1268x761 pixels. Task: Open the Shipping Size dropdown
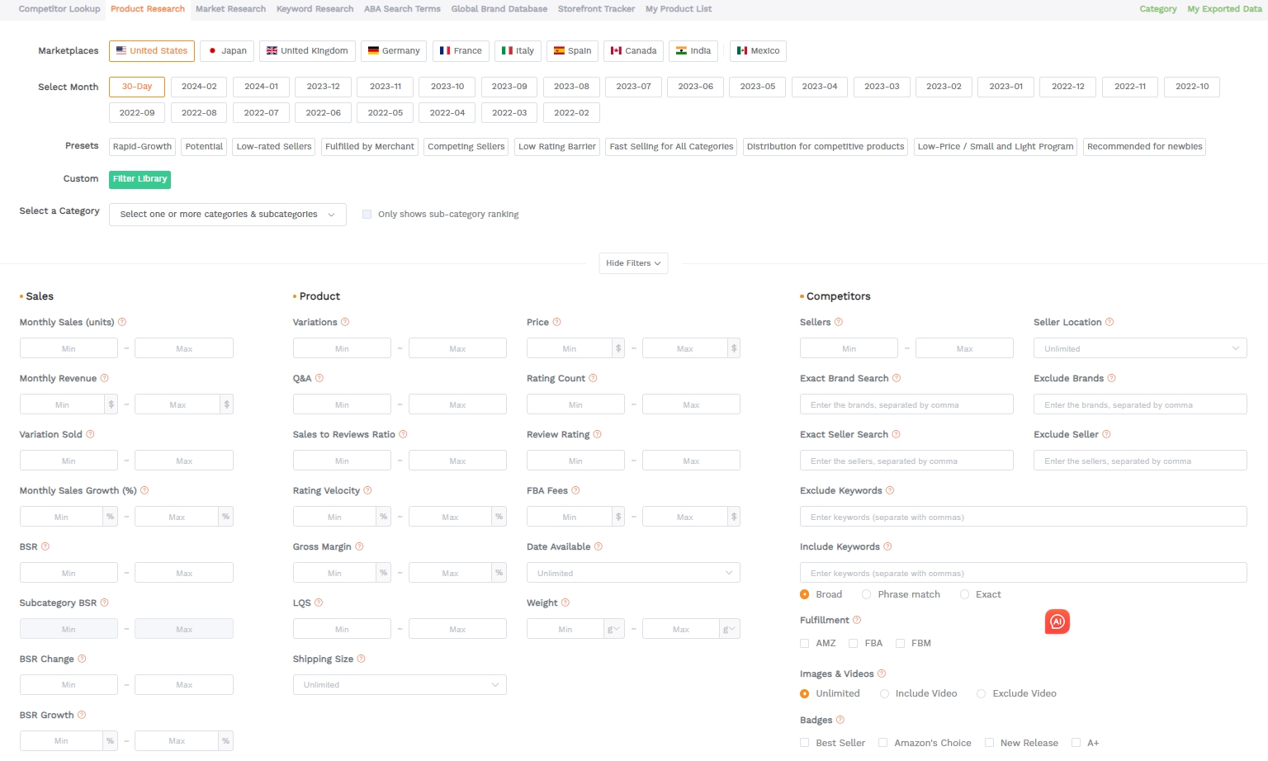click(399, 684)
